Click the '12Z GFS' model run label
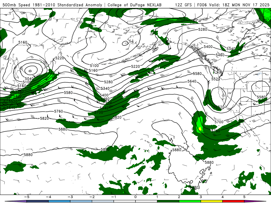The height and width of the screenshot is (203, 271). pos(183,5)
